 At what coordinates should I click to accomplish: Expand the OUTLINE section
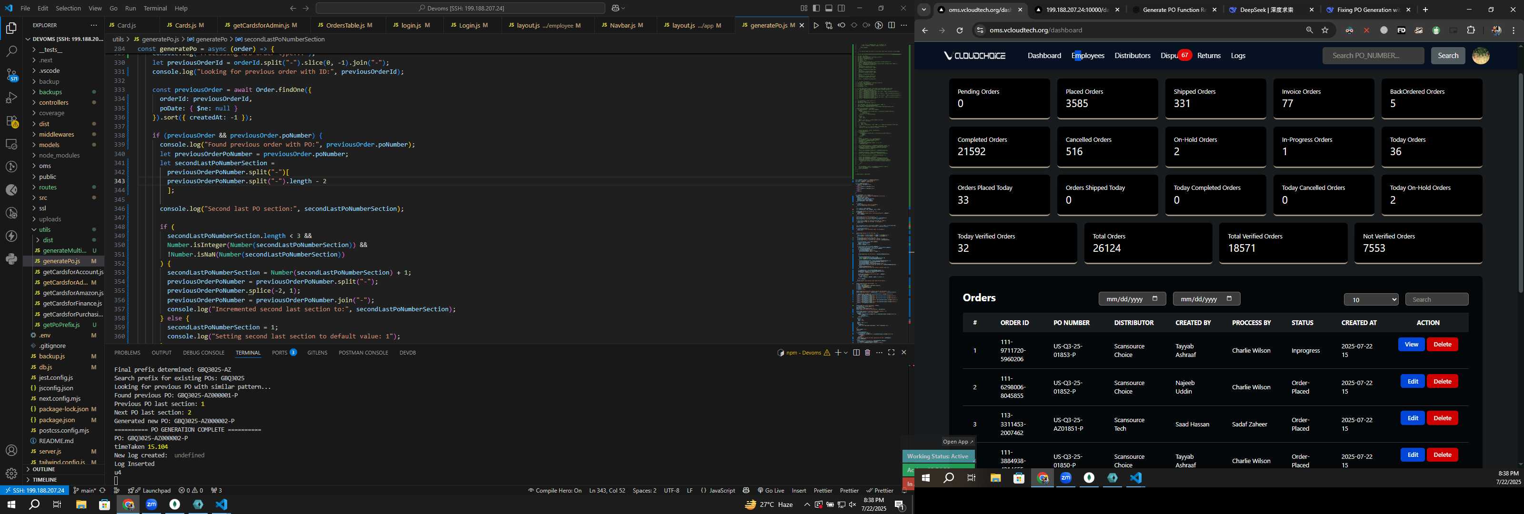coord(43,469)
